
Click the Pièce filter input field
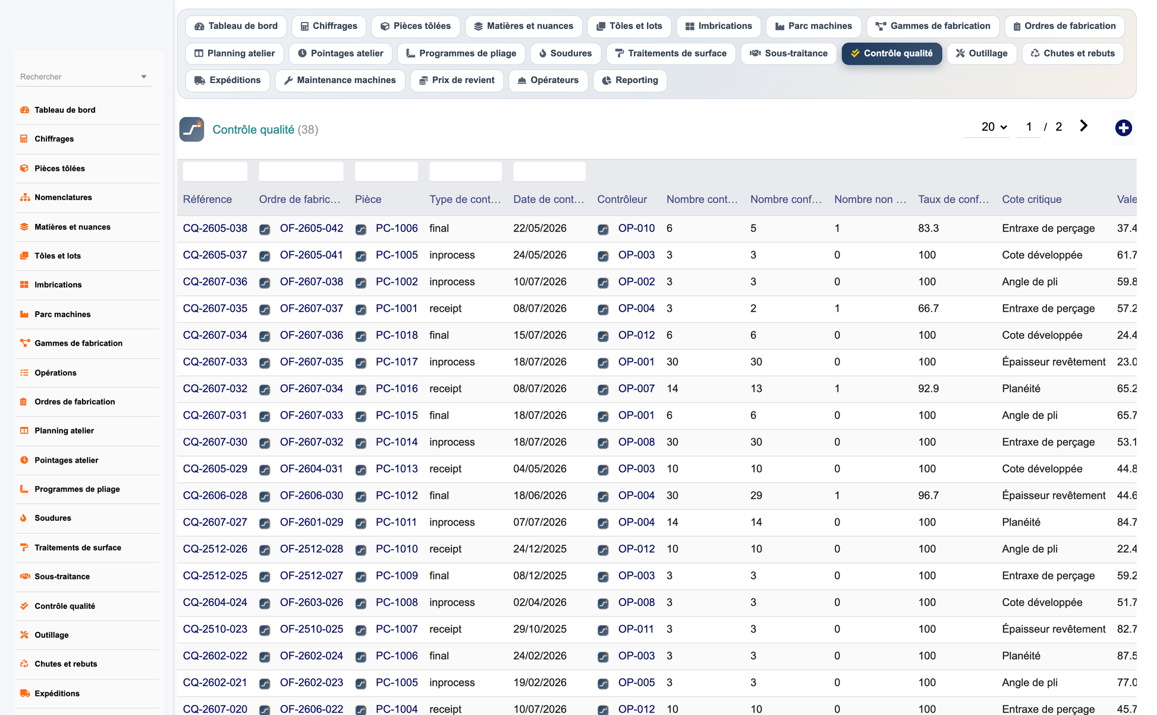[x=386, y=171]
